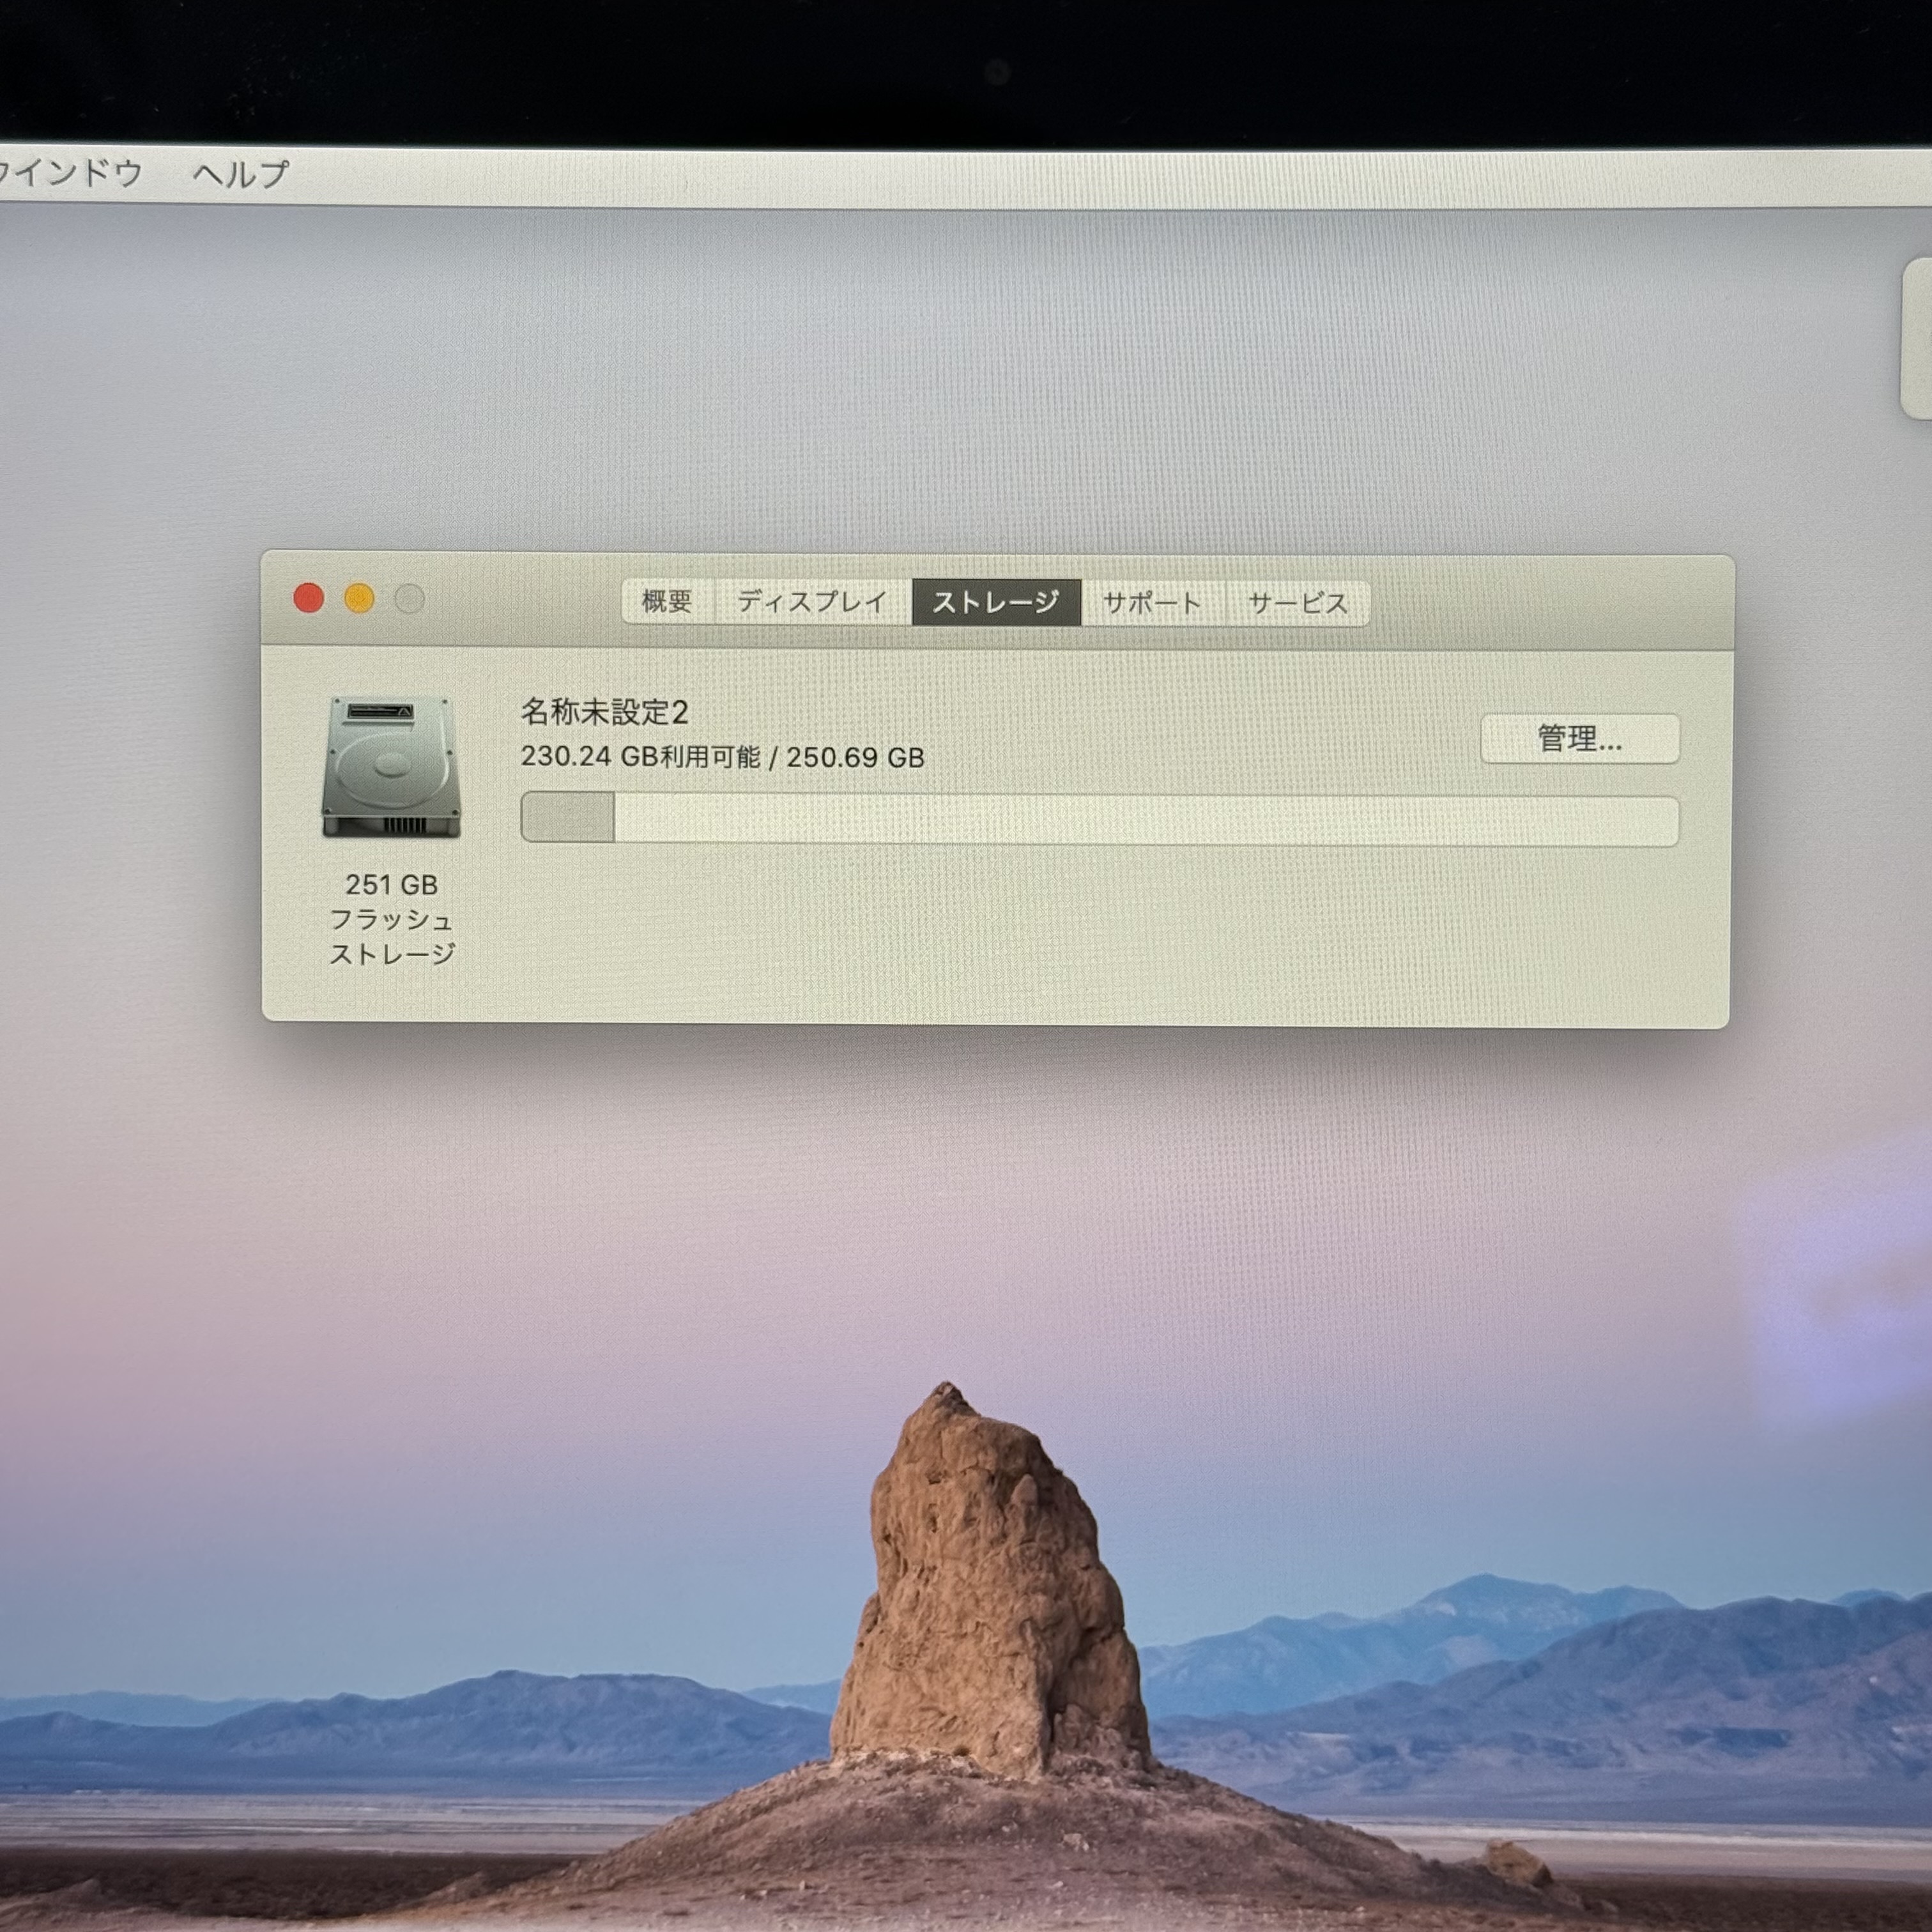Click the used gray segment of storage bar

[x=568, y=817]
